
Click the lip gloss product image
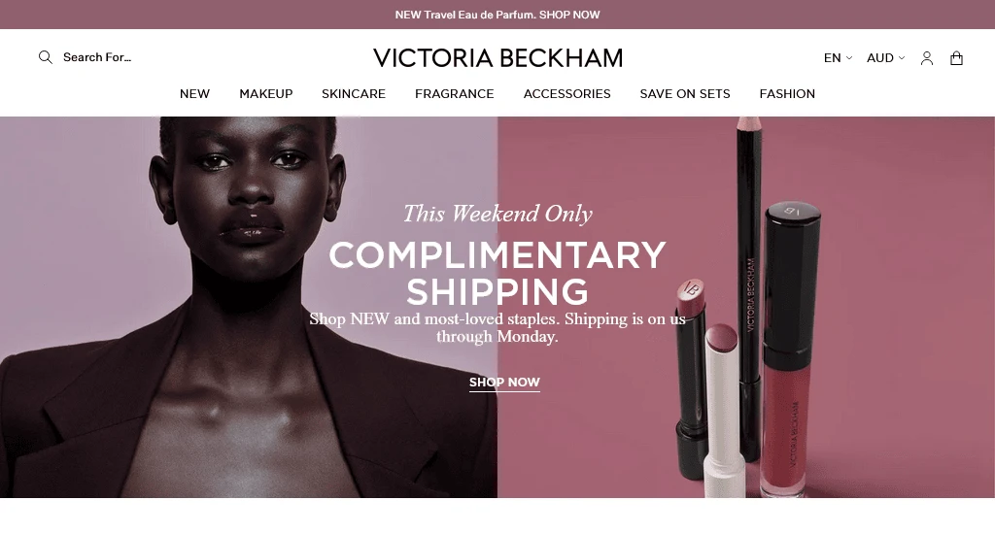pyautogui.click(x=791, y=349)
